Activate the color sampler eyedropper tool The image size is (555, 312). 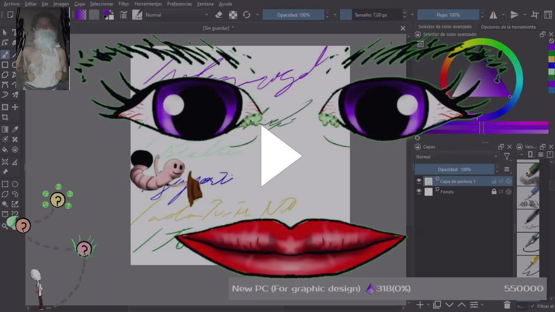coord(15,129)
